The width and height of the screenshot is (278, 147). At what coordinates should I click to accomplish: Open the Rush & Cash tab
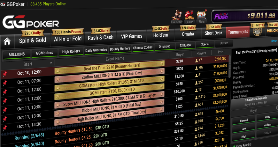(101, 37)
